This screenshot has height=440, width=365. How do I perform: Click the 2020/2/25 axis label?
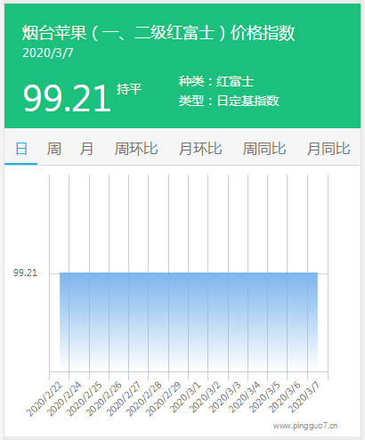click(84, 399)
